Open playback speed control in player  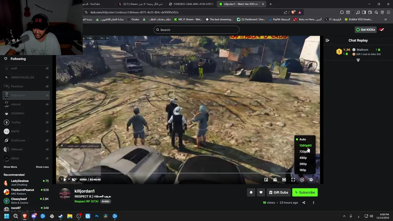pyautogui.click(x=302, y=180)
